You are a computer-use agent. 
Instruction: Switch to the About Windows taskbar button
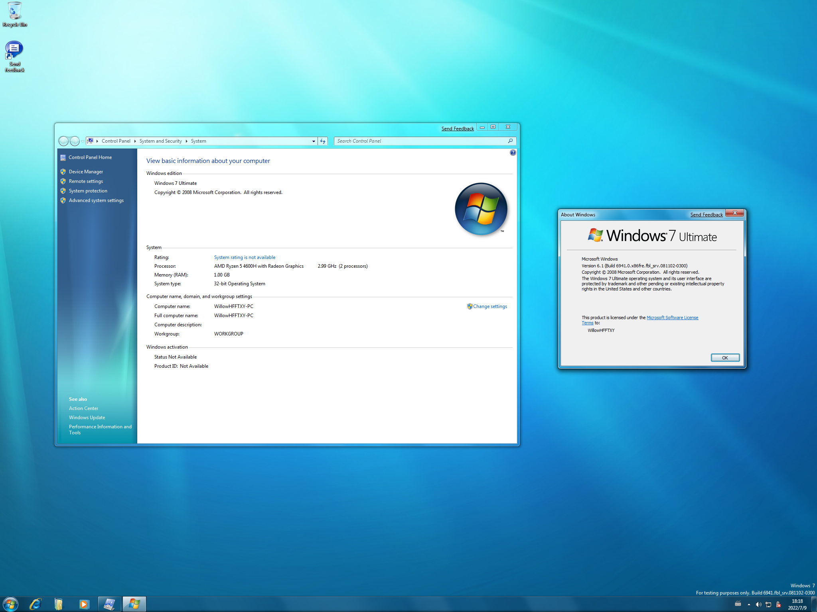coord(134,604)
